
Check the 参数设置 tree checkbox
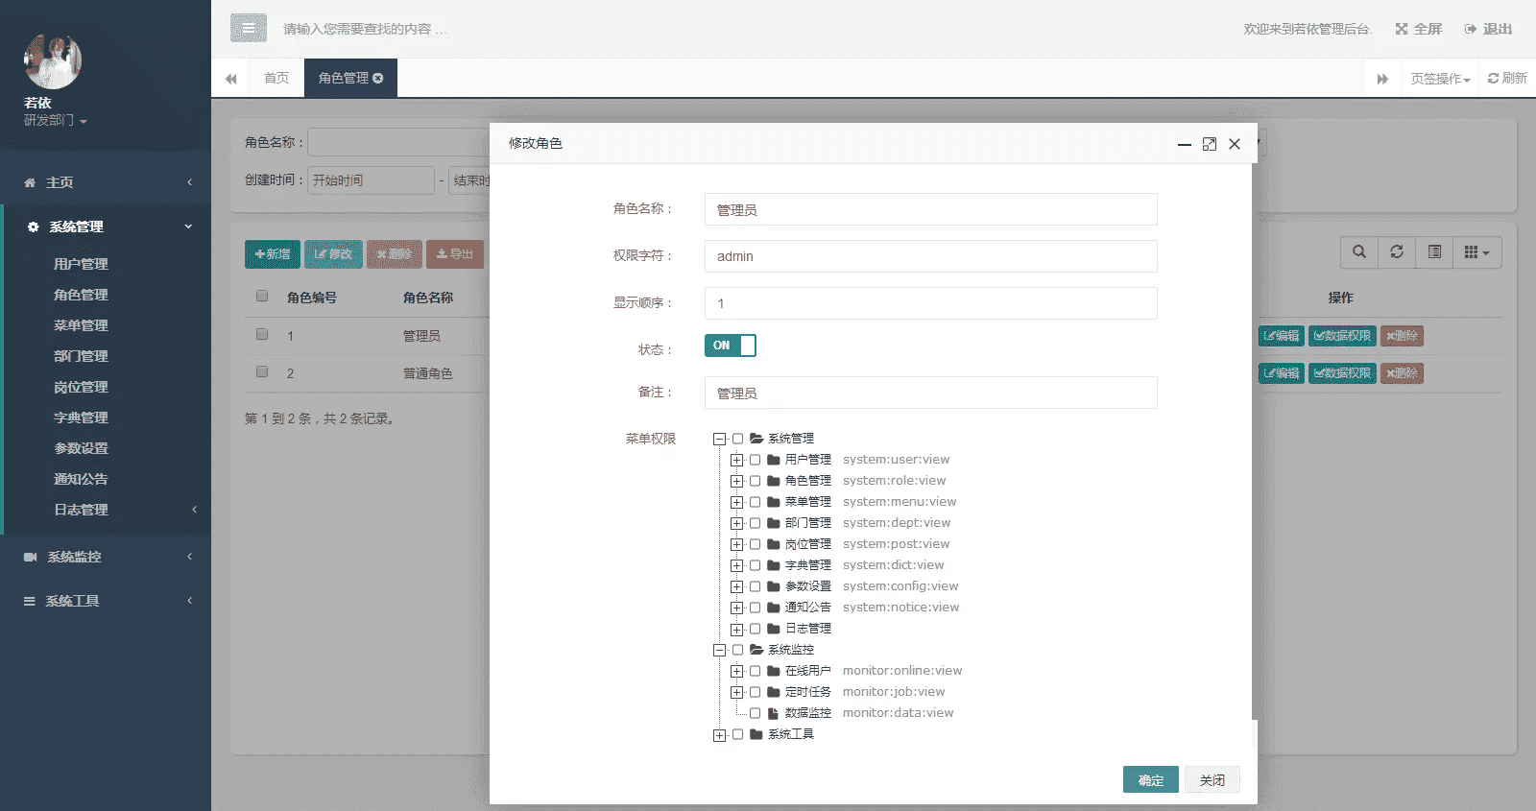click(x=755, y=586)
